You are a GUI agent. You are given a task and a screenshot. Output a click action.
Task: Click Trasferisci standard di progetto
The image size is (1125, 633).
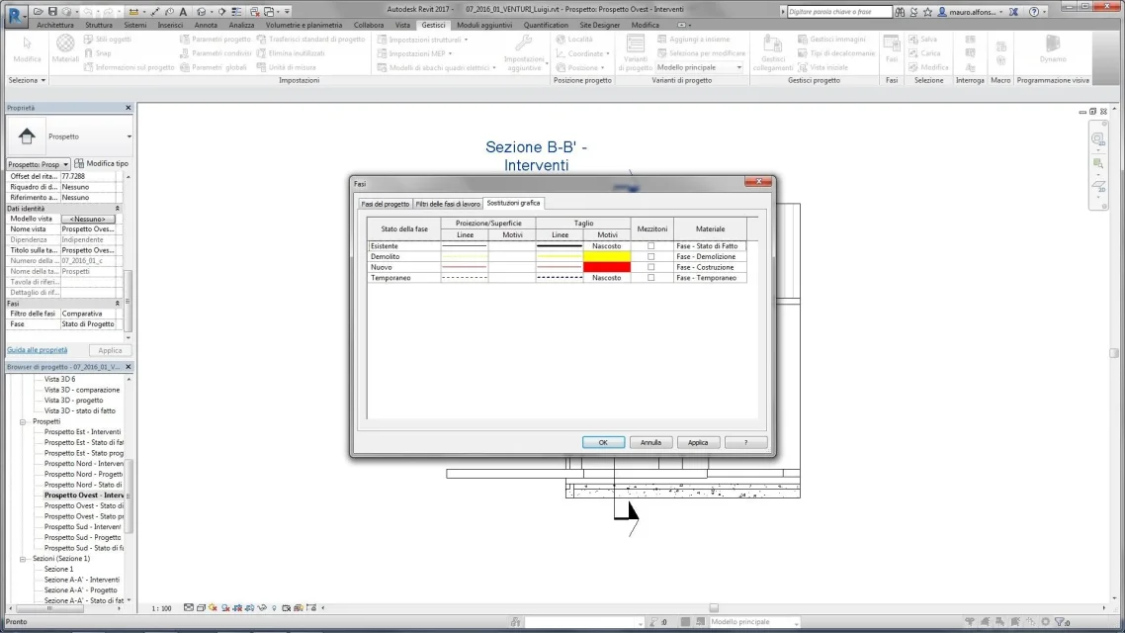pyautogui.click(x=310, y=40)
